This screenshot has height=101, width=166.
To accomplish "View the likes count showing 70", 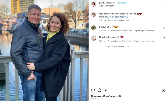I will (x=106, y=96).
